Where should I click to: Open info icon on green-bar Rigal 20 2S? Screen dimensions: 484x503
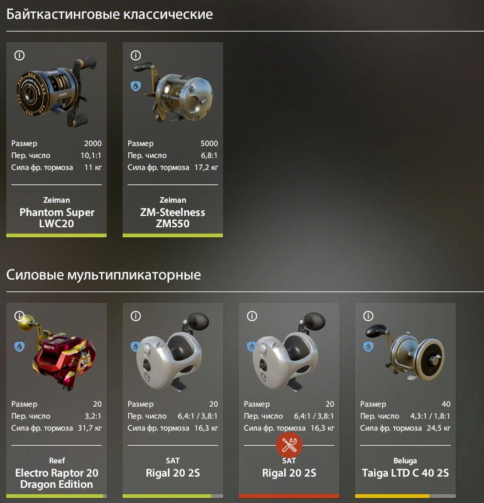136,316
